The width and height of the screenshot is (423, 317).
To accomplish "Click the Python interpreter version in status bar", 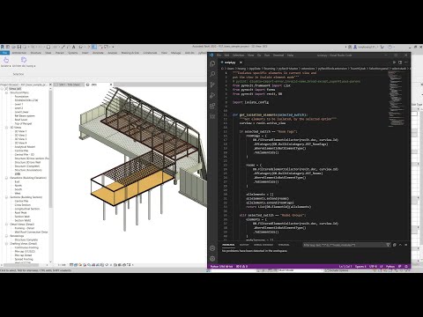I will [221, 267].
